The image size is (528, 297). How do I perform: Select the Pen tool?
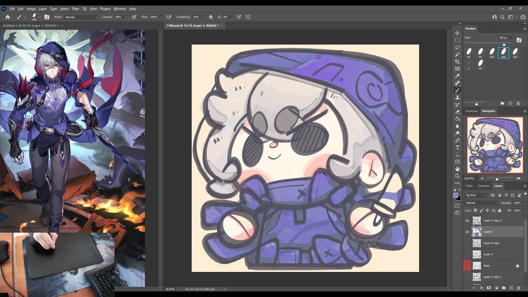coord(457,141)
